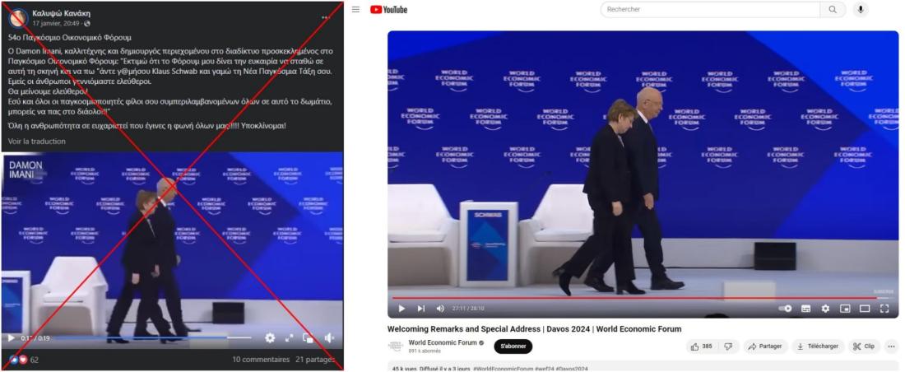Viewport: 905px width, 372px height.
Task: Enter fullscreen in the YouTube player
Action: click(884, 309)
